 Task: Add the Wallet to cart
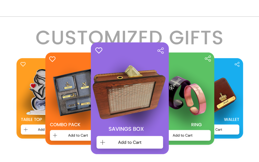pyautogui.click(x=227, y=130)
